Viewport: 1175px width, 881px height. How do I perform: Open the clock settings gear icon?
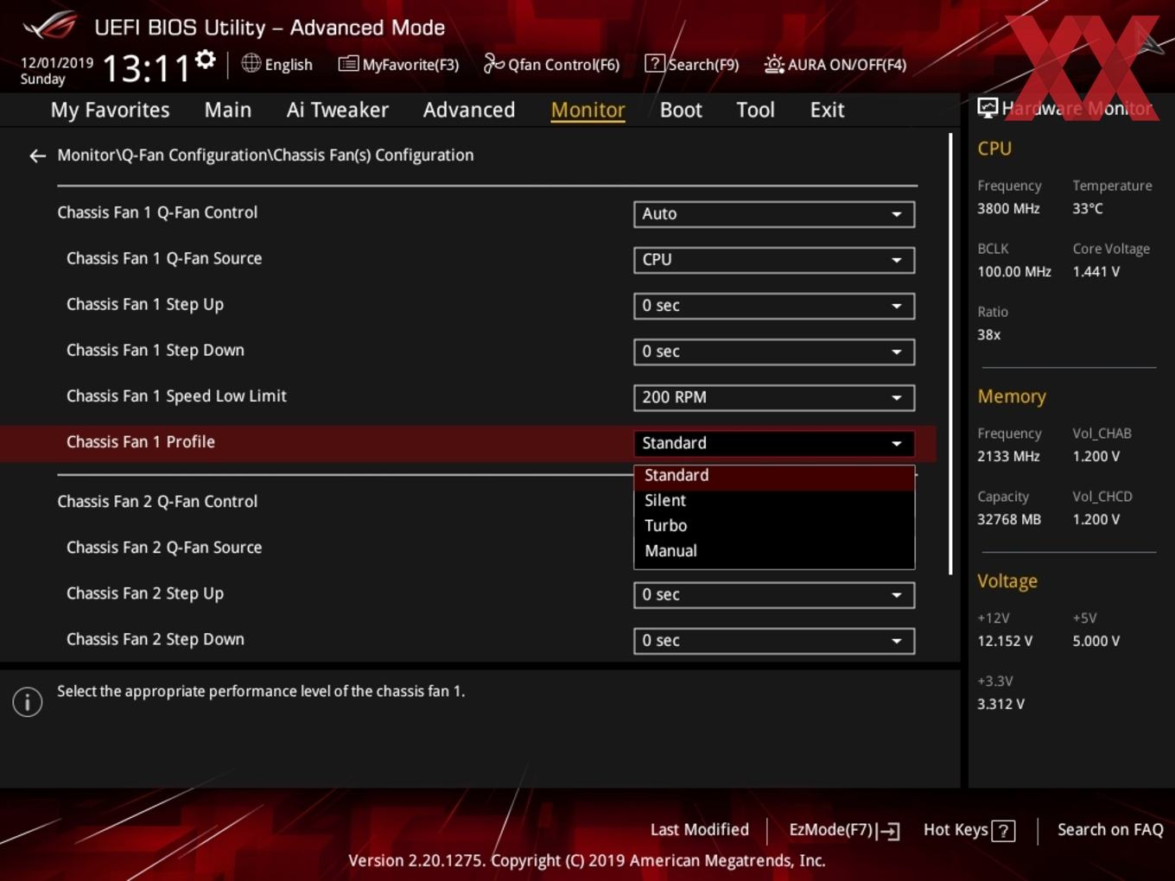pyautogui.click(x=206, y=59)
